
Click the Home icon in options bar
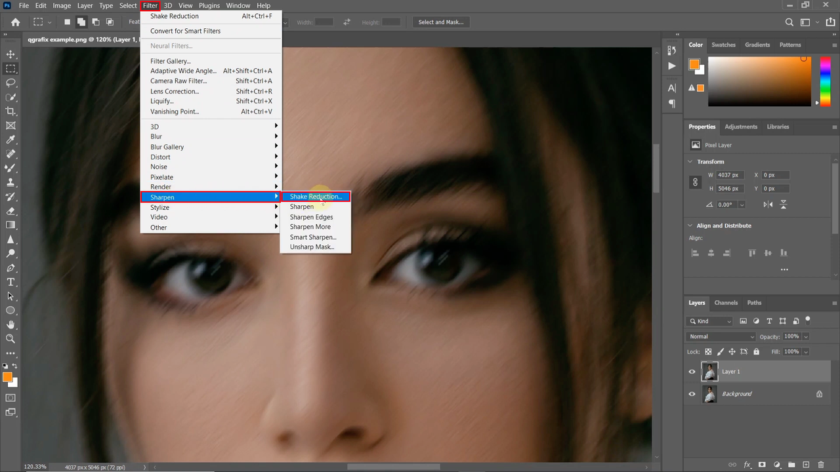click(15, 22)
